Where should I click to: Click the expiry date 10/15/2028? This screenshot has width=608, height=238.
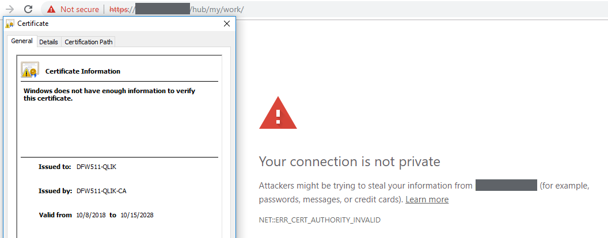pos(136,215)
